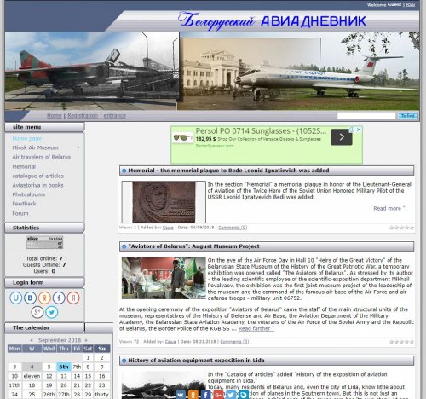The height and width of the screenshot is (399, 426).
Task: Open the Home page menu item
Action: (27, 138)
